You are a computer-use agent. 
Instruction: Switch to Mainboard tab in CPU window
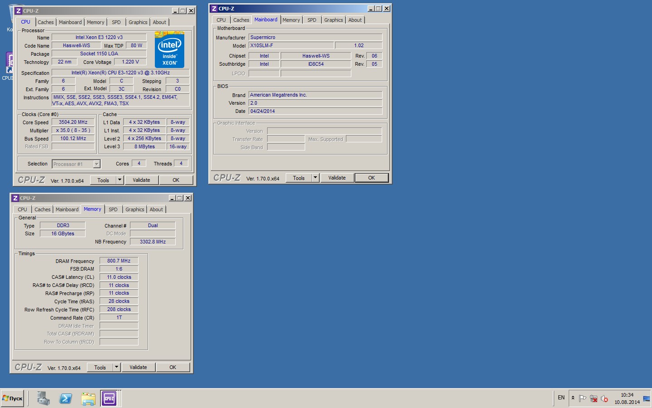70,22
